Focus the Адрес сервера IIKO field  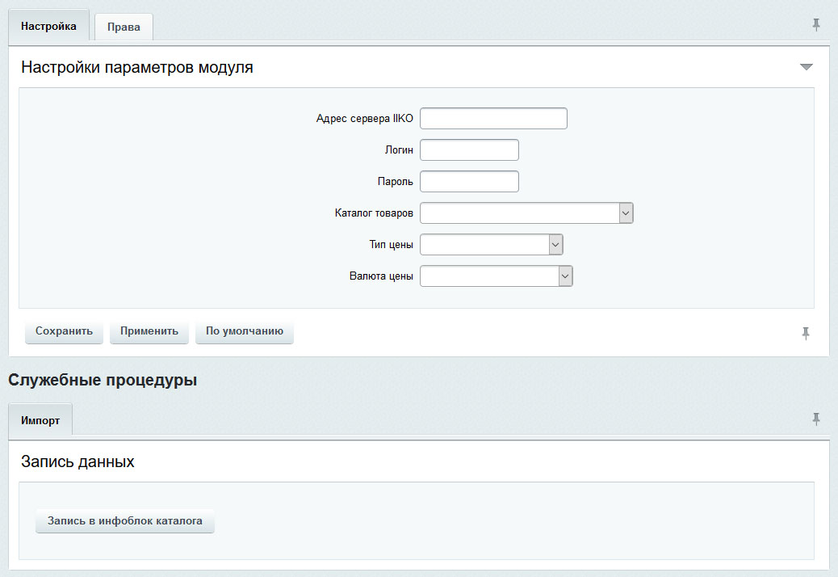pos(493,119)
